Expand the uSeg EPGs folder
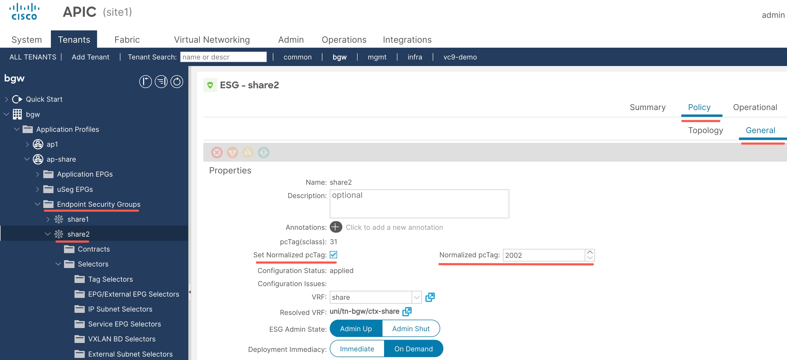 click(38, 189)
